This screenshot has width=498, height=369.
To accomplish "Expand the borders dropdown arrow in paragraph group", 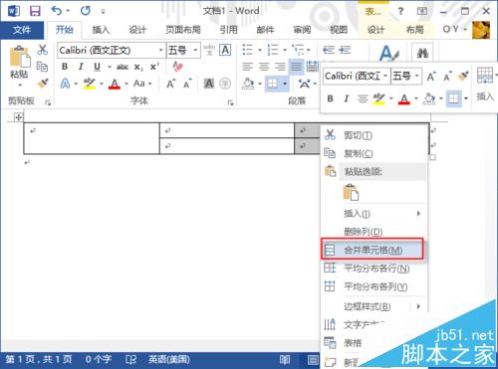I will coord(285,84).
